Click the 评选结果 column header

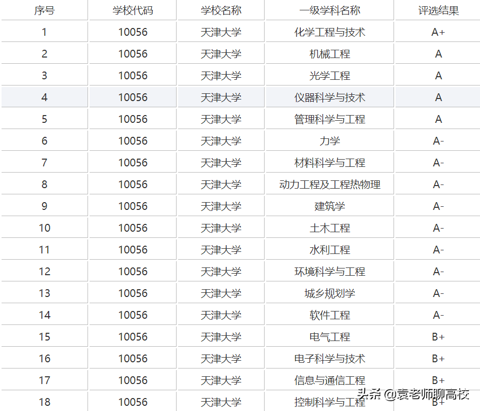(438, 10)
